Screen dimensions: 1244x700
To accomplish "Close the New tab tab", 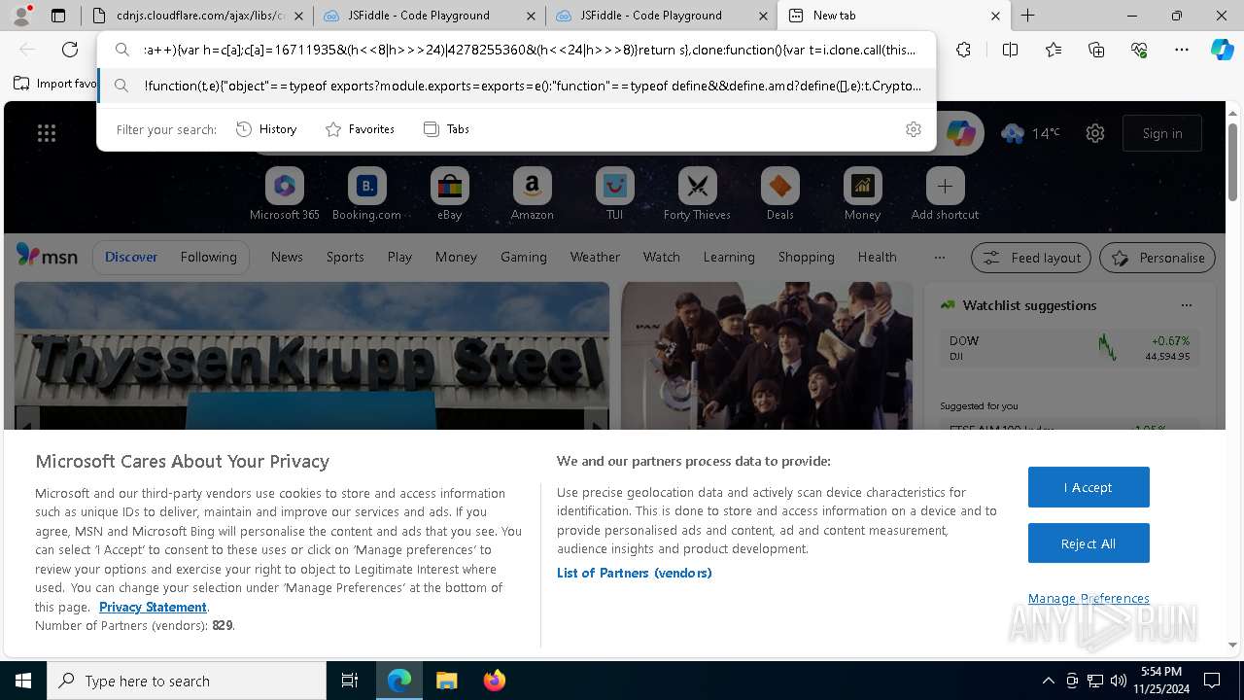I will [995, 16].
